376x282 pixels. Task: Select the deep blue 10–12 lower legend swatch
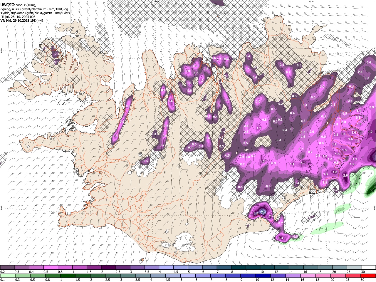coord(263,276)
